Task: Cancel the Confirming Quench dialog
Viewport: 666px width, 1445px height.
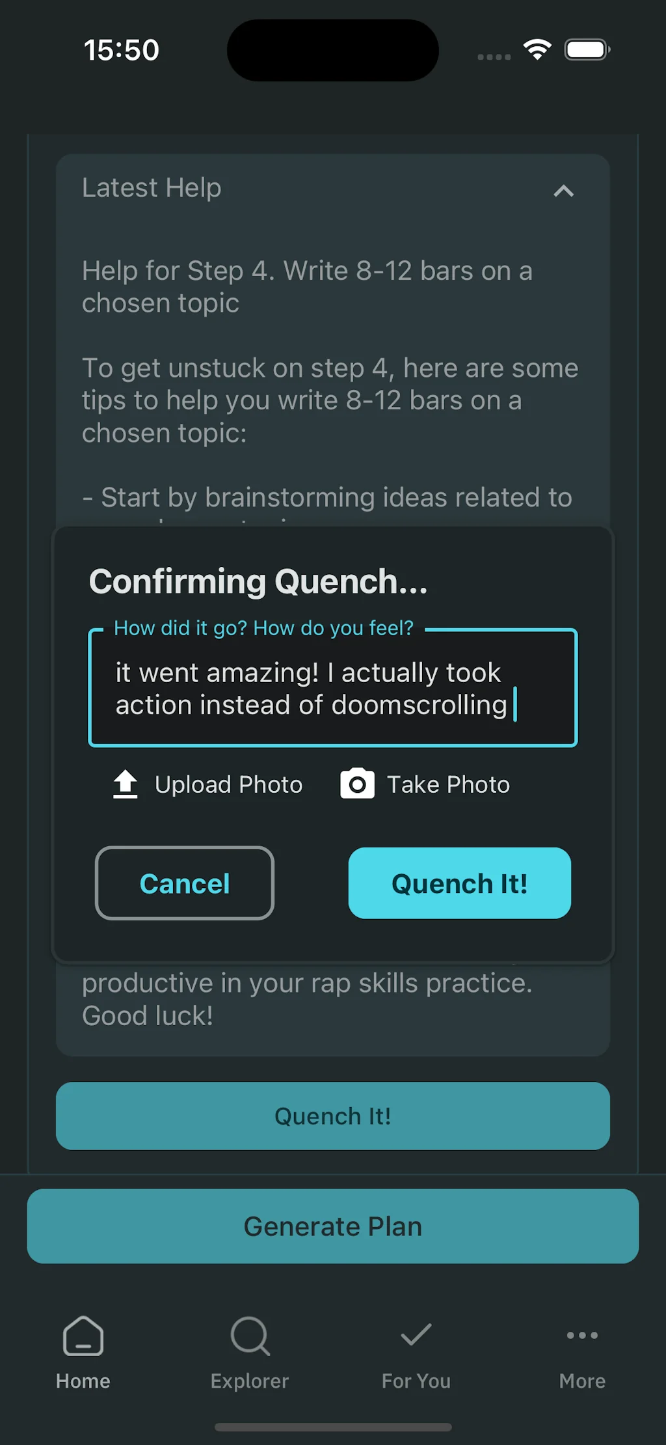Action: pos(184,883)
